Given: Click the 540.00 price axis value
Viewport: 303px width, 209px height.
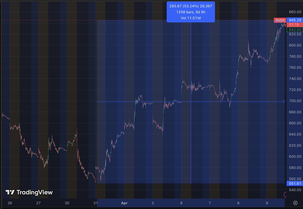Looking at the screenshot, I should click(x=295, y=190).
